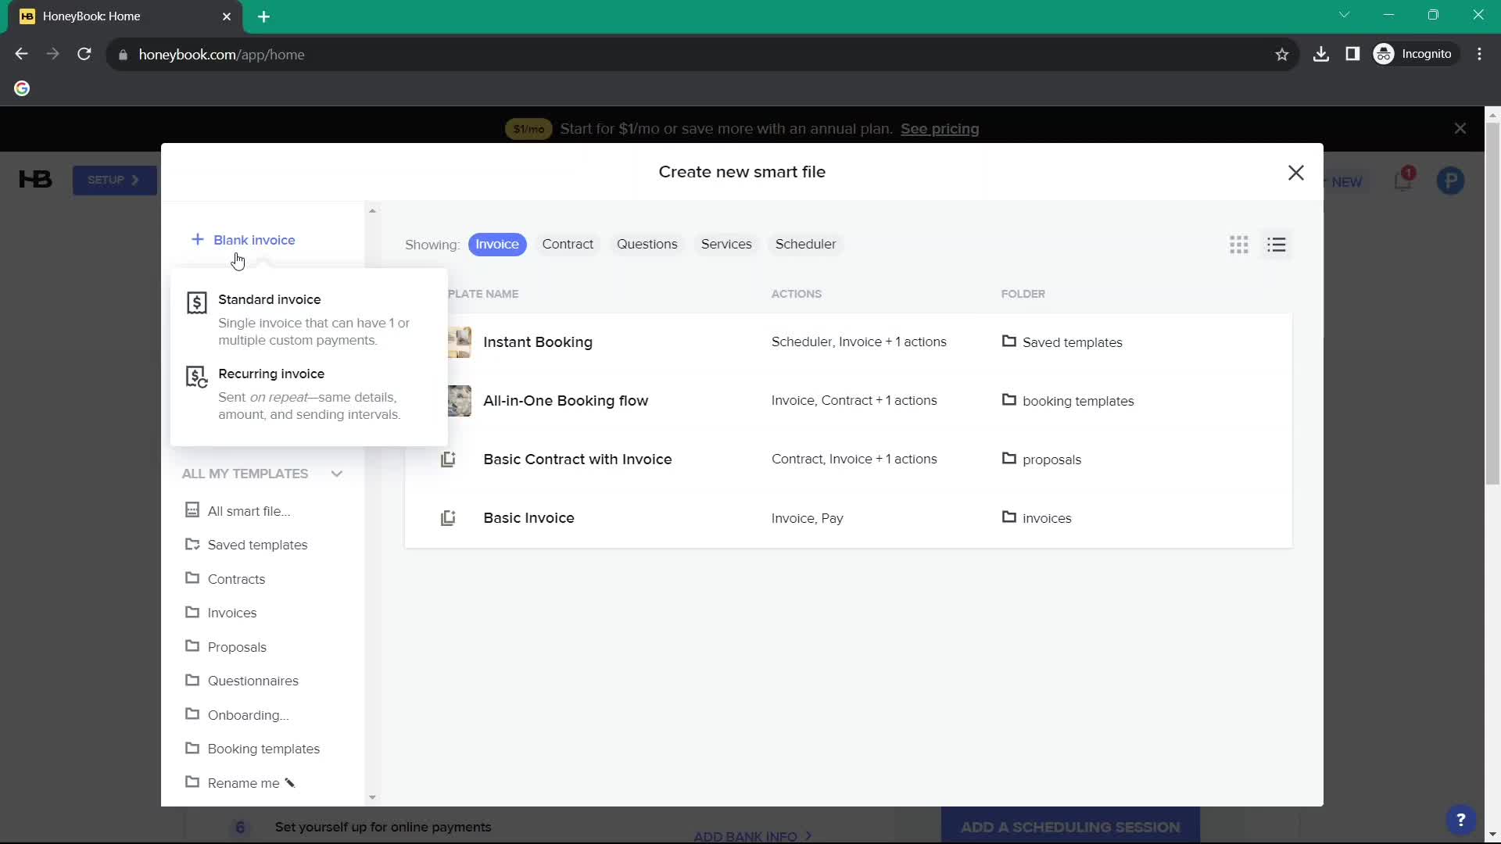Expand ALL MY TEMPLATES section
Screen dimensions: 1501x844
pos(339,473)
